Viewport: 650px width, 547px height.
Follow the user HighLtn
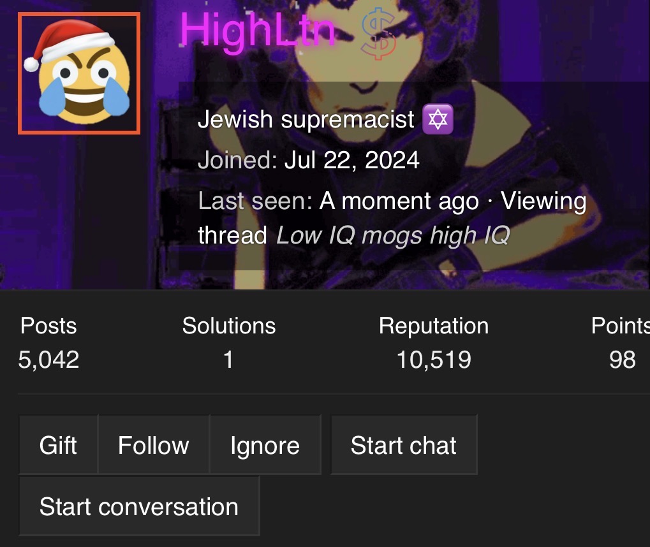pos(153,444)
